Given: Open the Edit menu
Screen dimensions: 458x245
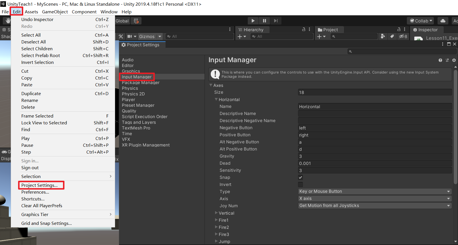Looking at the screenshot, I should [x=16, y=12].
